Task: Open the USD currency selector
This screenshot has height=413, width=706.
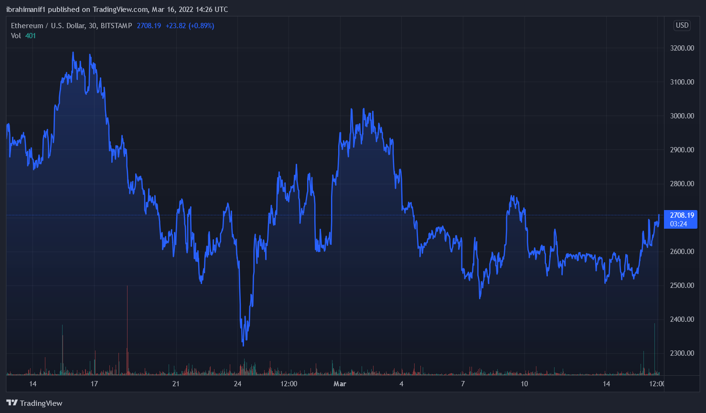Action: 682,25
